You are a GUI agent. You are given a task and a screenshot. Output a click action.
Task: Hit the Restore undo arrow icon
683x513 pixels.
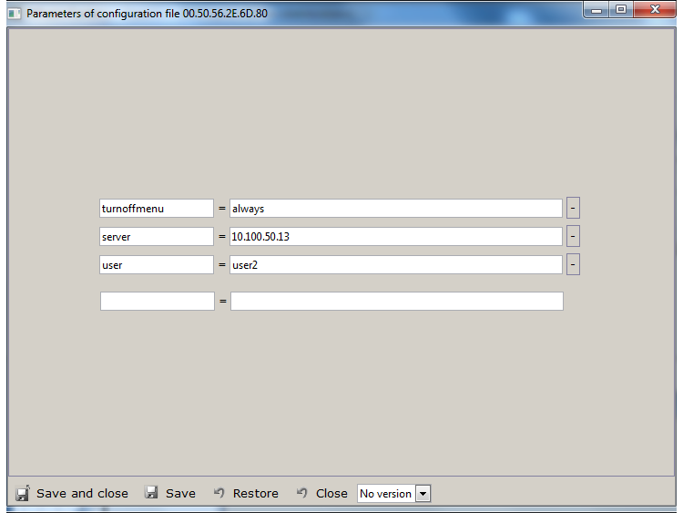pos(219,493)
